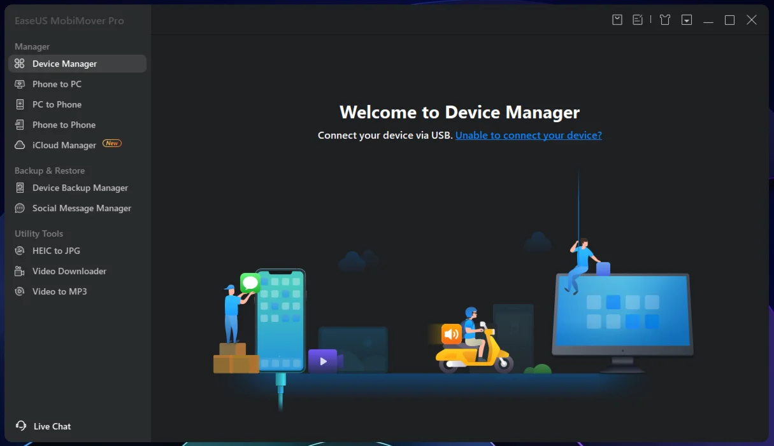This screenshot has height=446, width=774.
Task: Open Phone to Phone transfer
Action: (x=77, y=125)
